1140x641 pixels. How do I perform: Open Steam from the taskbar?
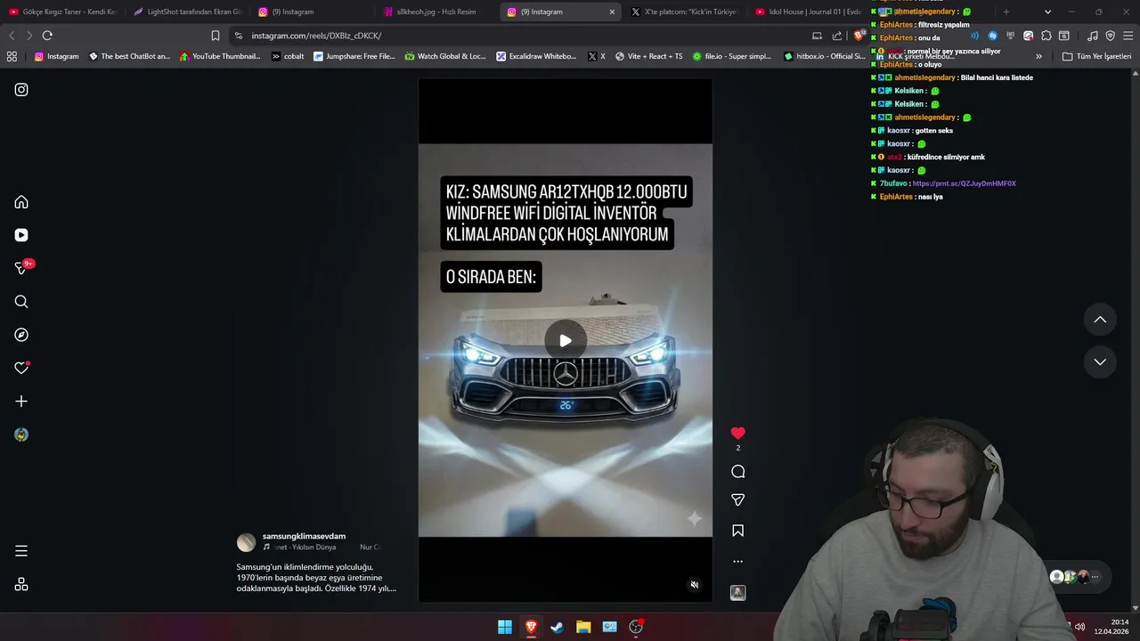point(557,627)
